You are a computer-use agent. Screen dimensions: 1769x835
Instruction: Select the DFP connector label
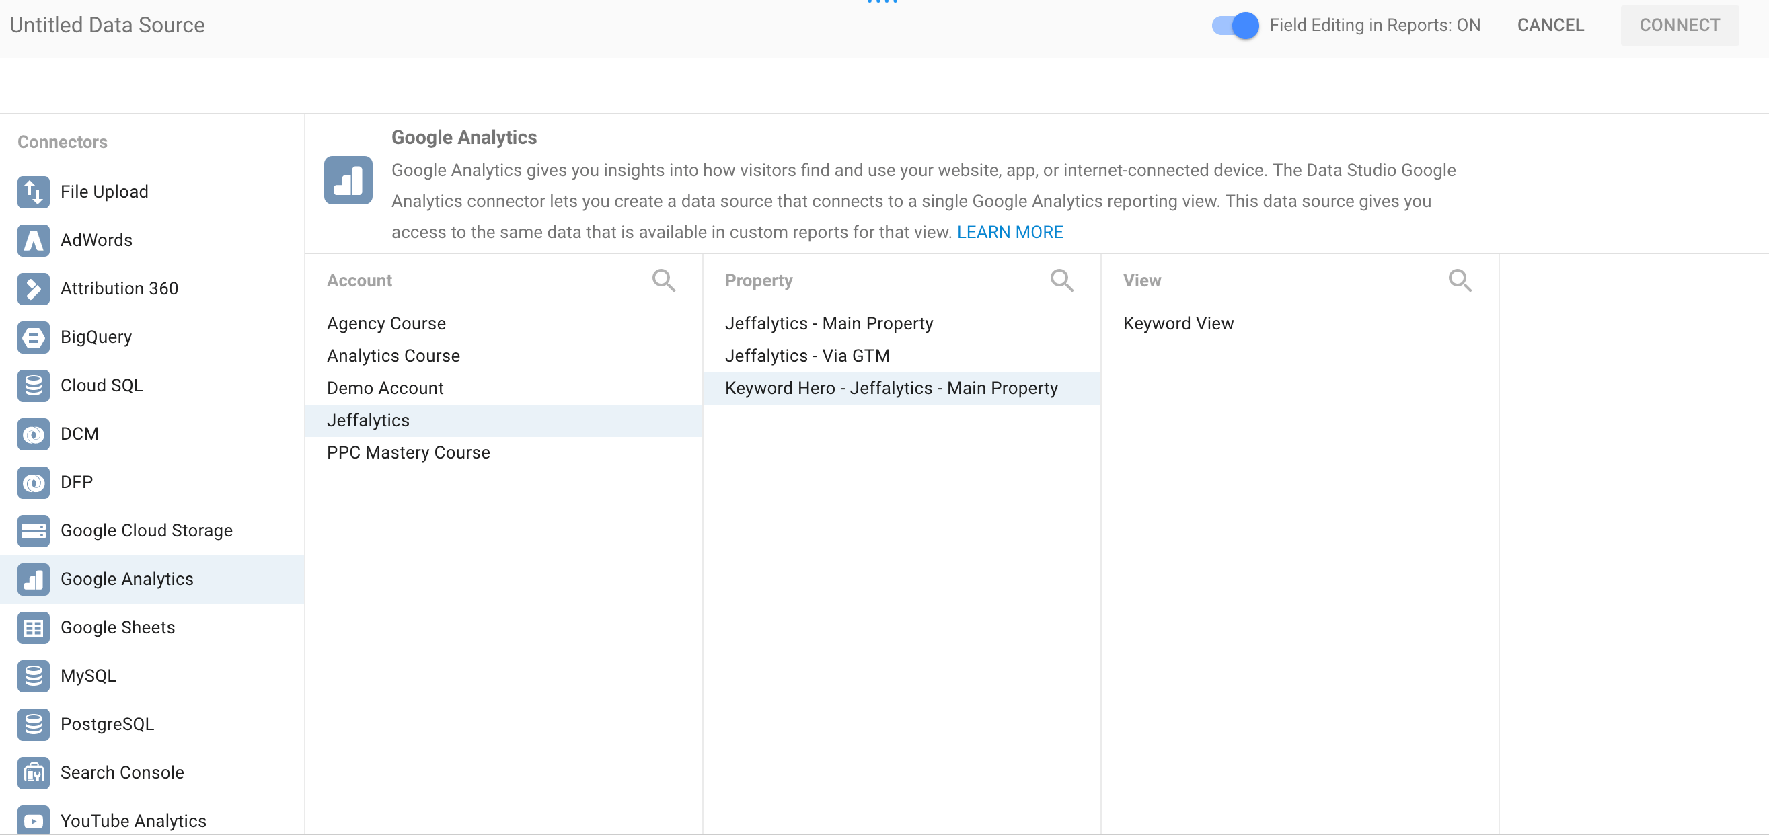coord(76,482)
